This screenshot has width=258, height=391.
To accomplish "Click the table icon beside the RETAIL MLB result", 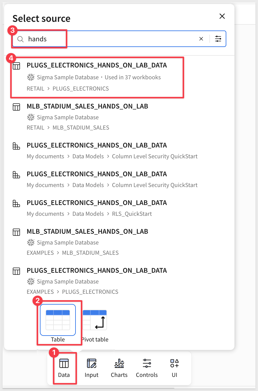I will (16, 107).
